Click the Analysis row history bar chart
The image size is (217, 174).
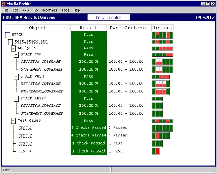tap(162, 49)
